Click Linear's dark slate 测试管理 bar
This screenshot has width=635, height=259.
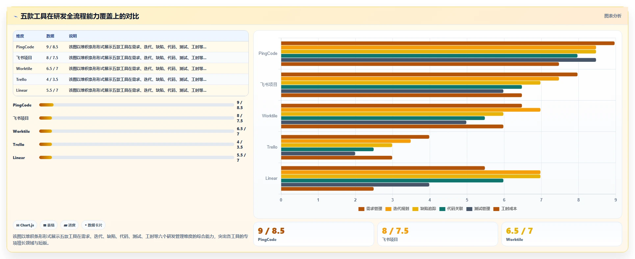[355, 185]
